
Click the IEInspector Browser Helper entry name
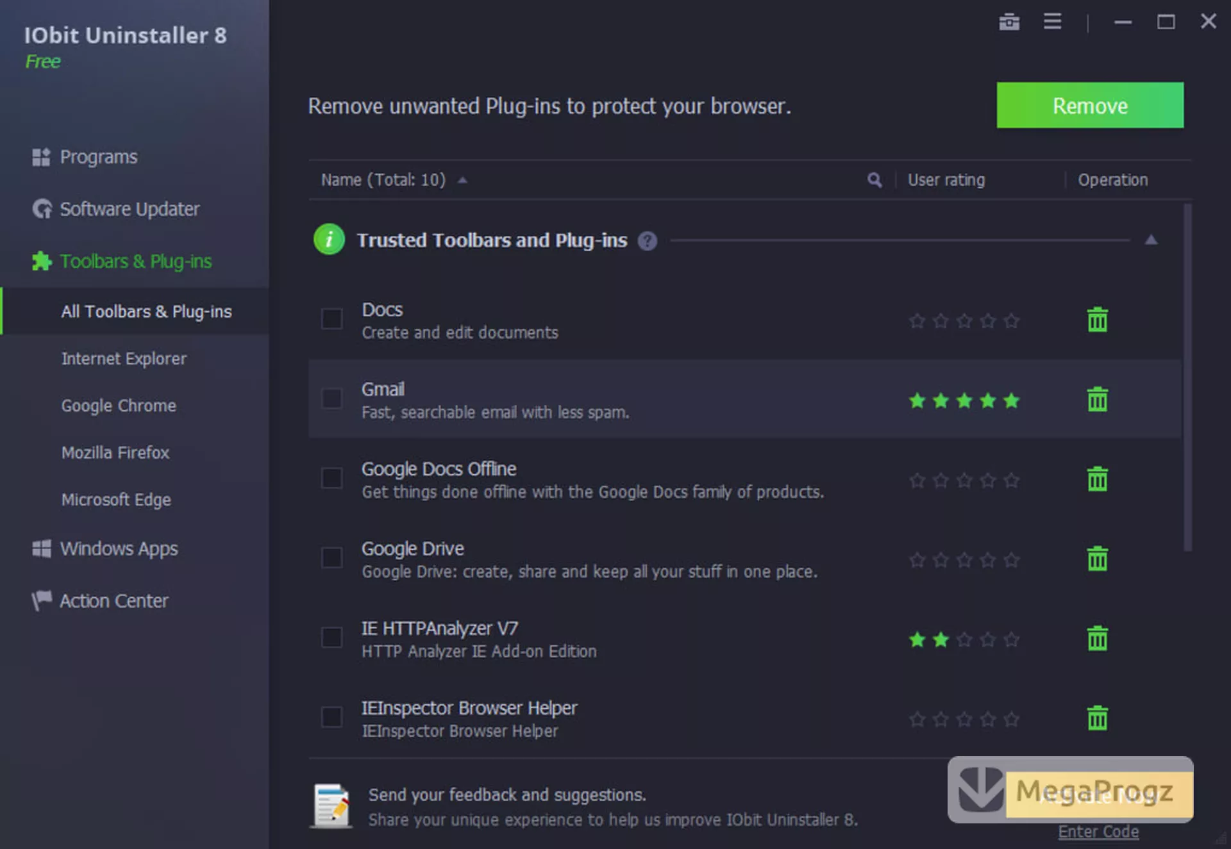pos(469,708)
